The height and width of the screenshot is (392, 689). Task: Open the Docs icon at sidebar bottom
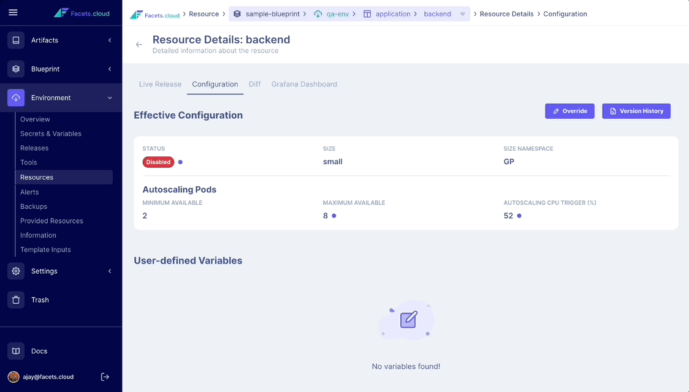(15, 350)
